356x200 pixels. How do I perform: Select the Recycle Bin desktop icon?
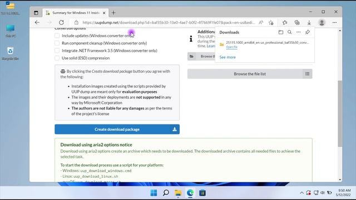click(x=11, y=54)
